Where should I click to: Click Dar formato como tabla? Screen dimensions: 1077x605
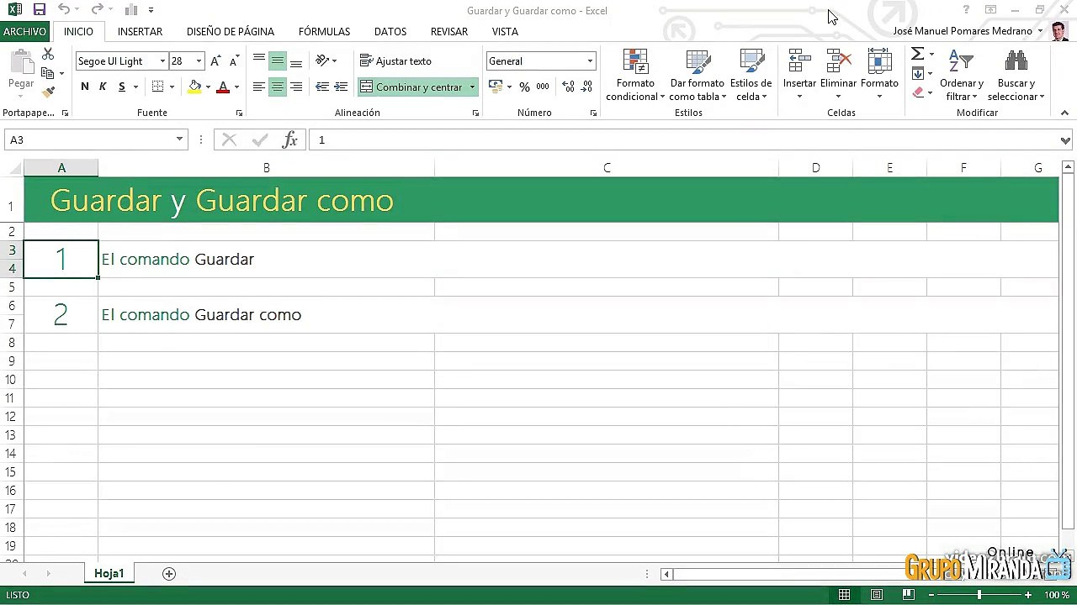point(697,75)
